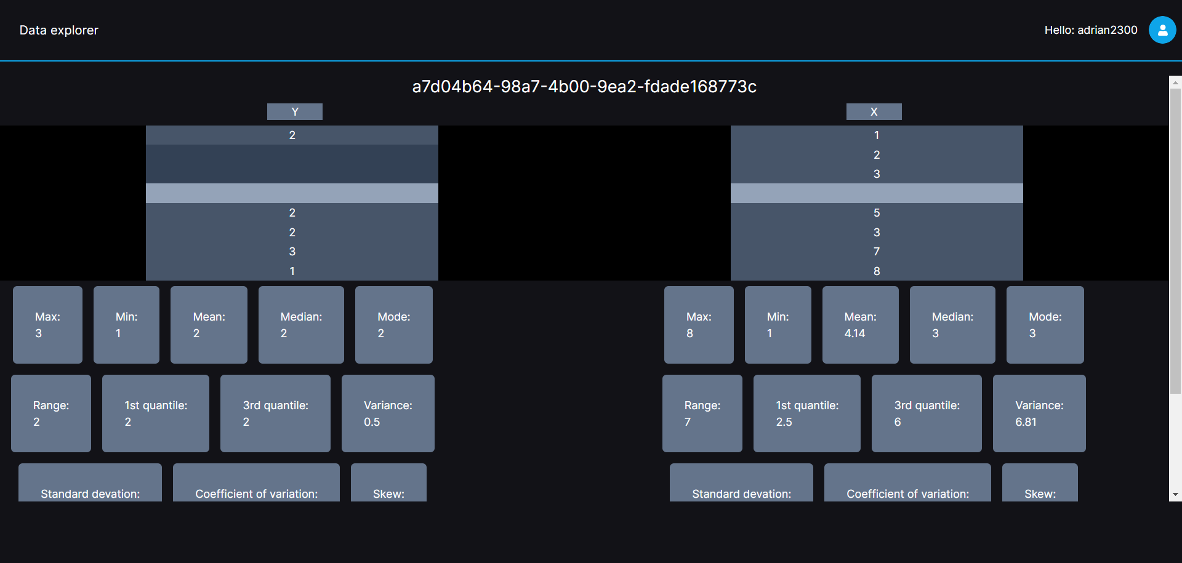Click the X column Variance 6.81 card
Screen dimensions: 1182x563
point(1039,413)
